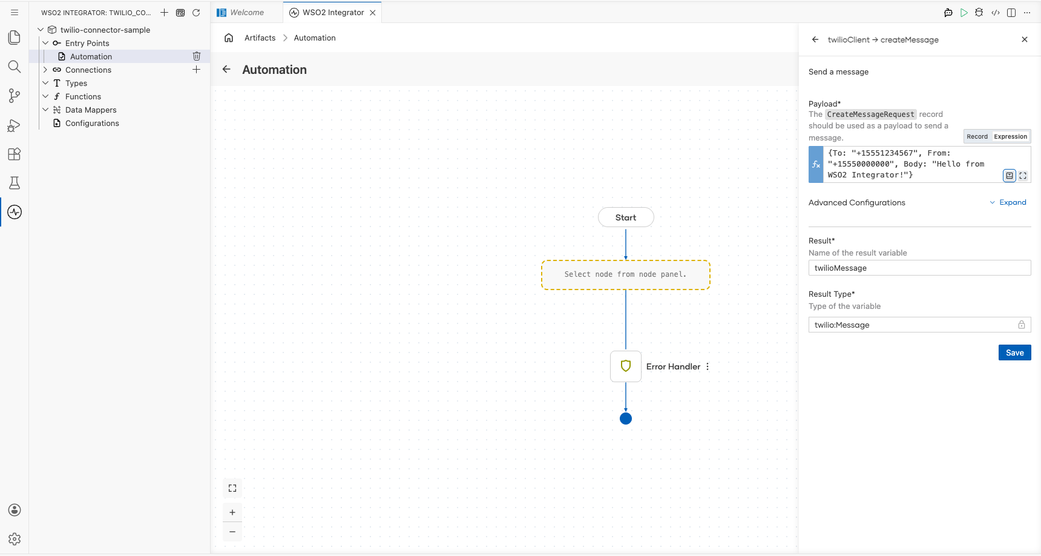1041x556 pixels.
Task: Show source code with brackets icon
Action: tap(996, 12)
